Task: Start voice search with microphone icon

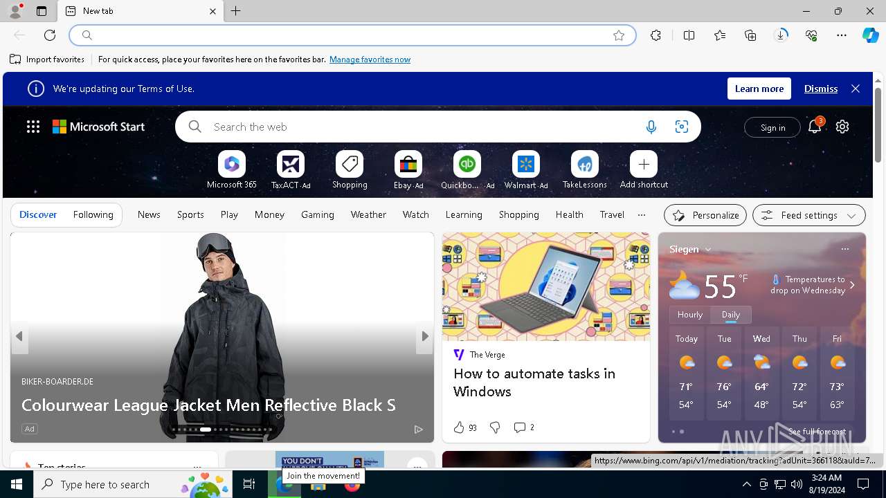Action: [651, 127]
